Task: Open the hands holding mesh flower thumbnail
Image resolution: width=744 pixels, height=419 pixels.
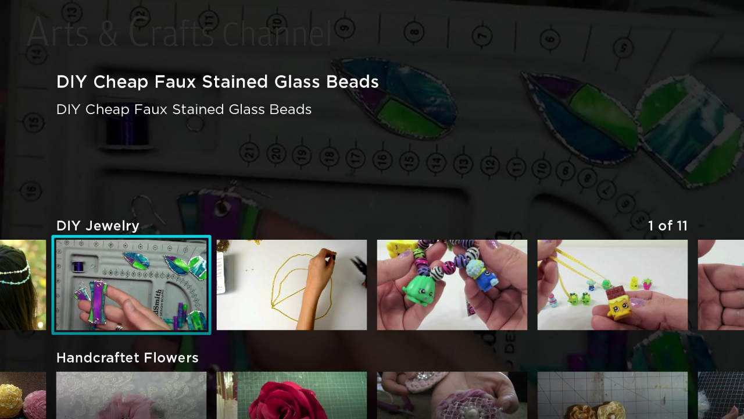Action: click(452, 395)
